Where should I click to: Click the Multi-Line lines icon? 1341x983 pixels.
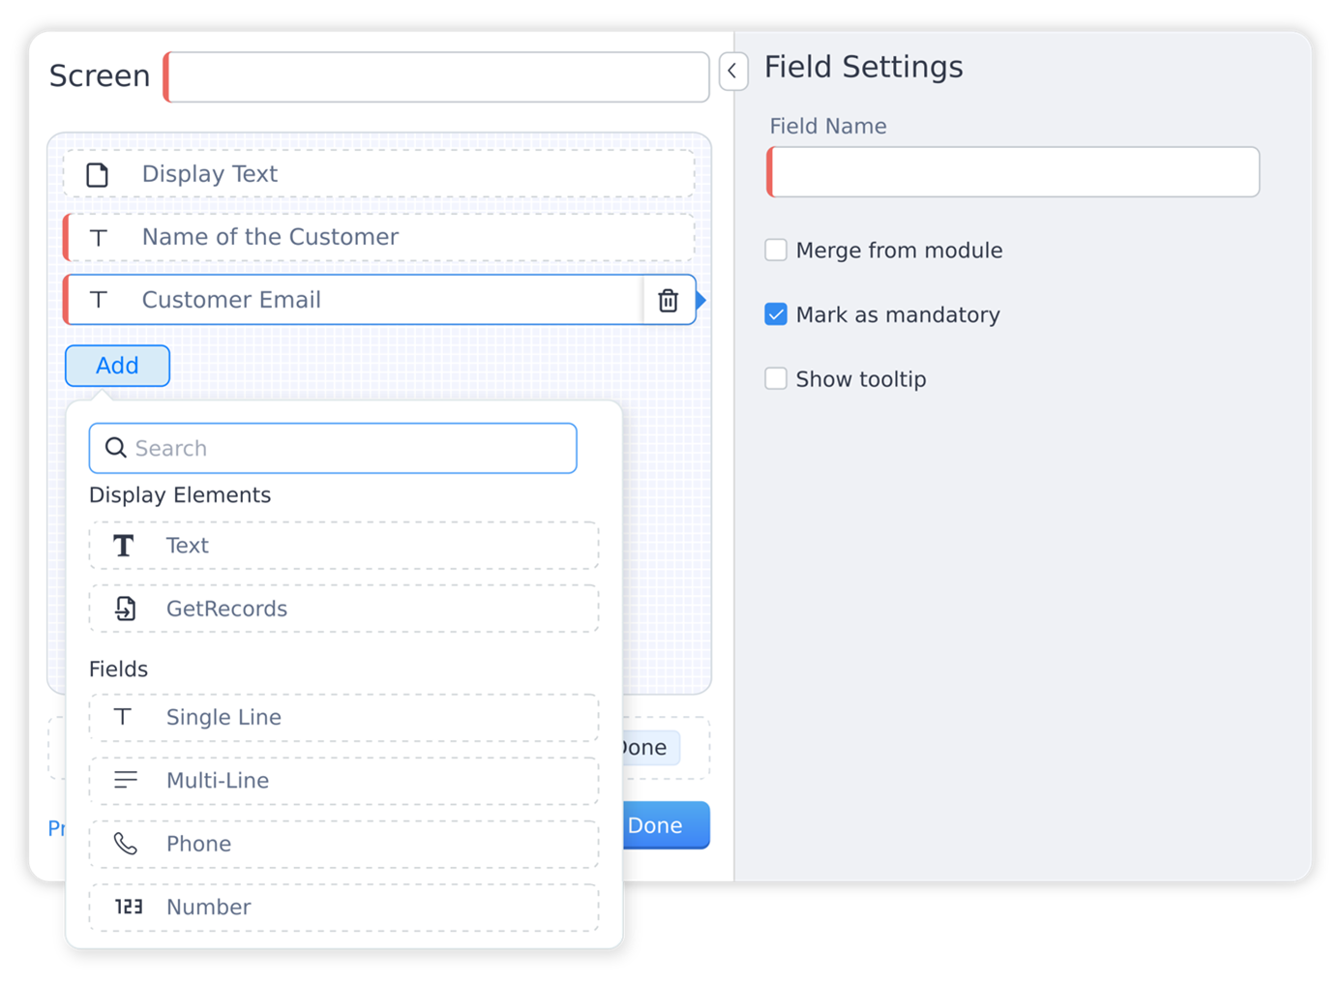pos(125,780)
